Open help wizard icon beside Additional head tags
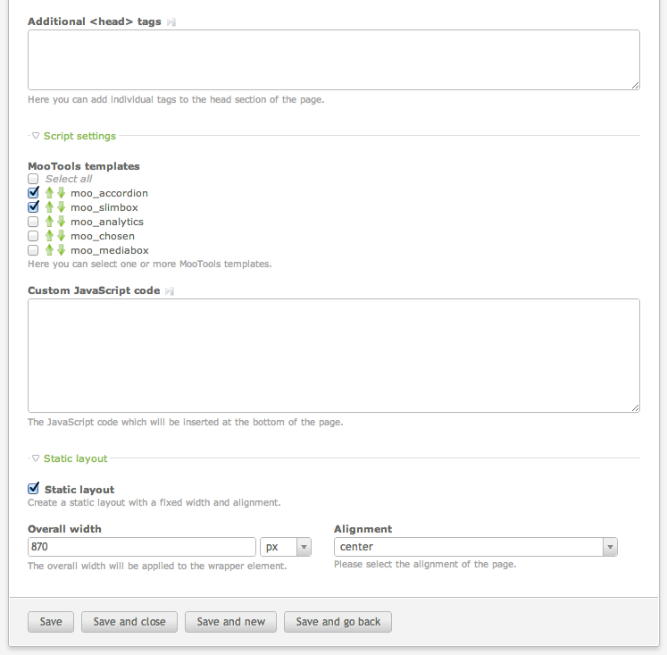The image size is (667, 655). coord(171,22)
